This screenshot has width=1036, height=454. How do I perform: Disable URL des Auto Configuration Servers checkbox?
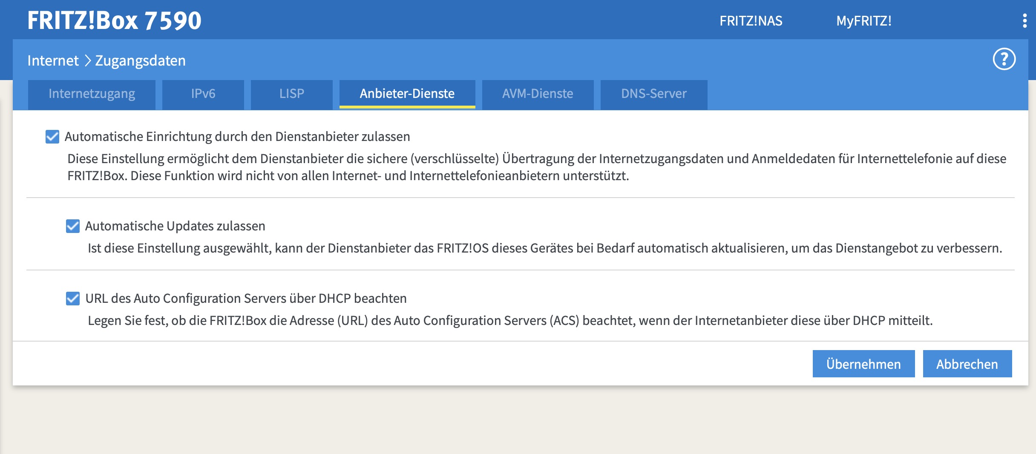point(73,299)
